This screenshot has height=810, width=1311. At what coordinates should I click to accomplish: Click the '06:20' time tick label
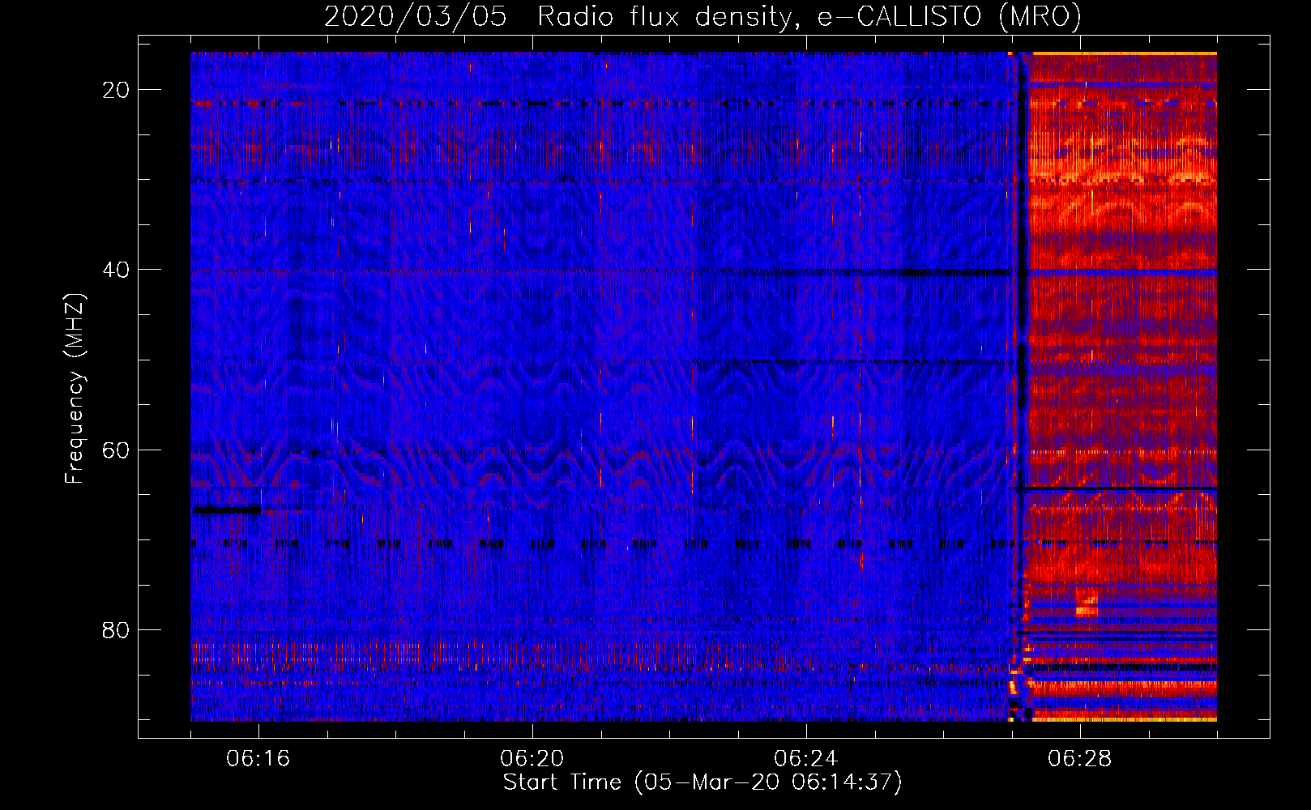532,759
